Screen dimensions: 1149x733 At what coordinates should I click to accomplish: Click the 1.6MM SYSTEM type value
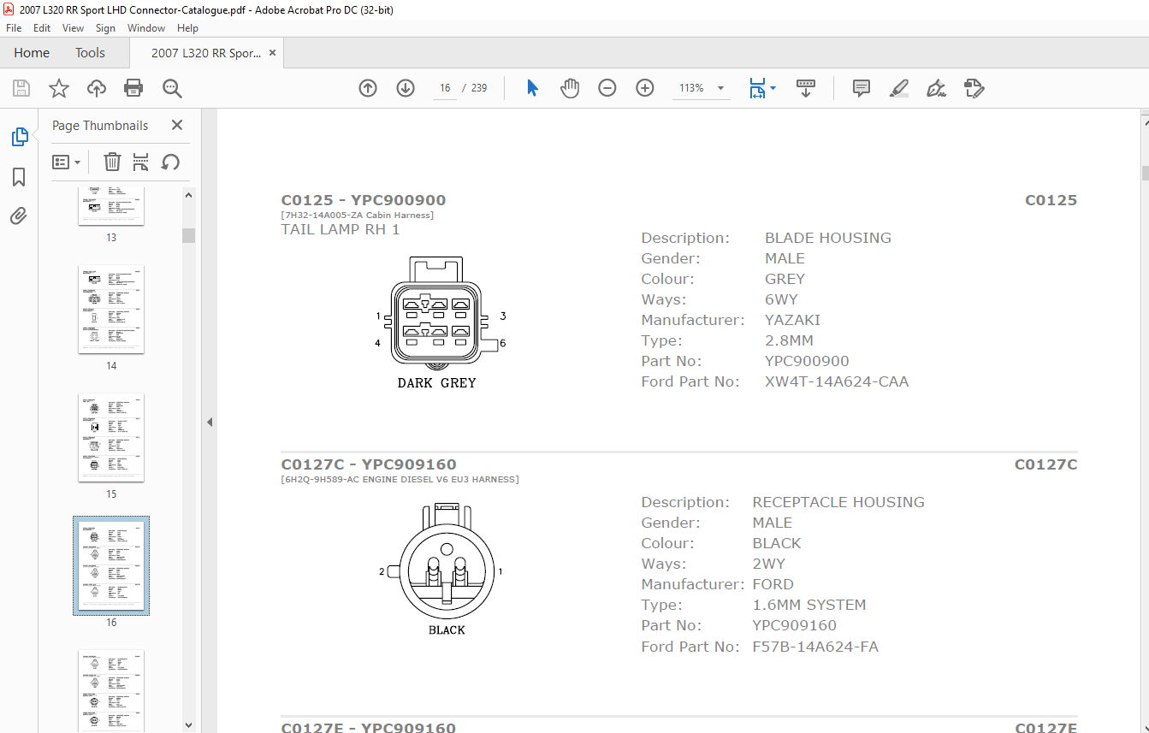(809, 605)
